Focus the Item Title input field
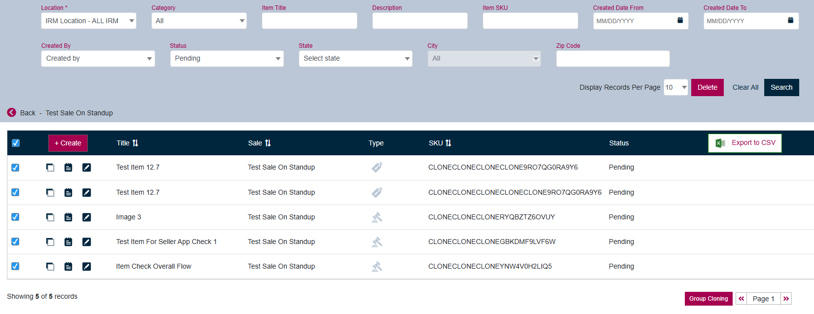 [x=310, y=21]
